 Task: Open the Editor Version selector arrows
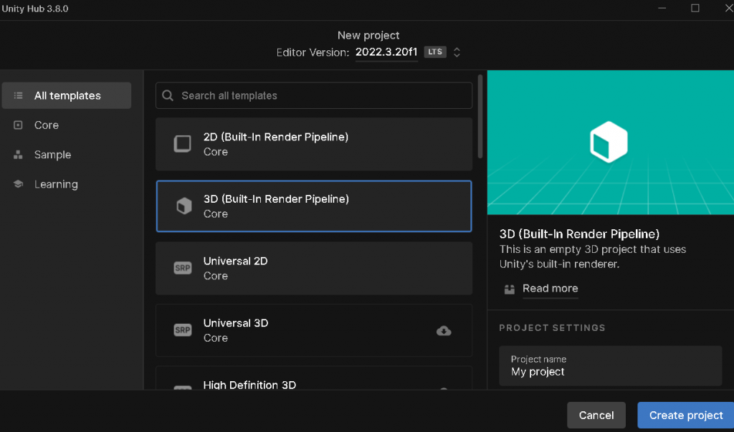pyautogui.click(x=457, y=52)
